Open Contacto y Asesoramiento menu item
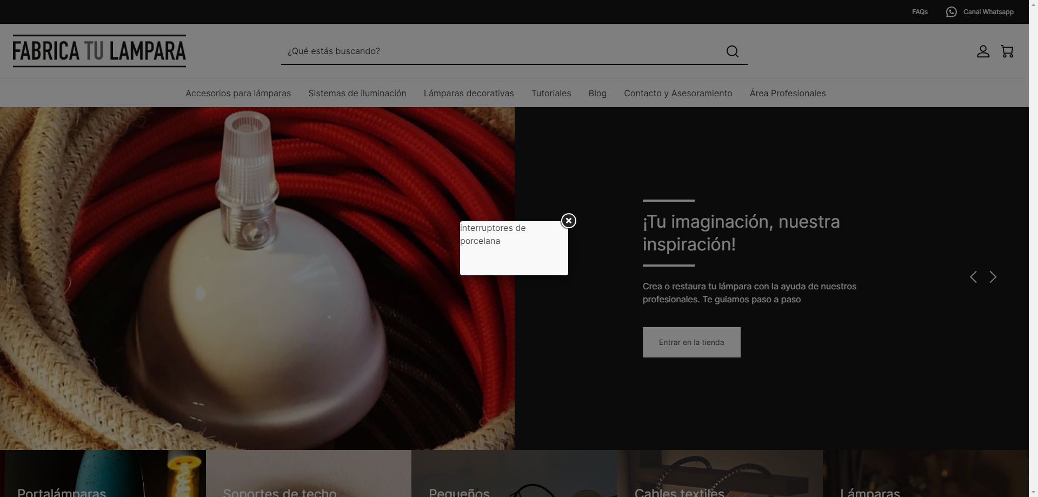The width and height of the screenshot is (1038, 497). point(678,93)
